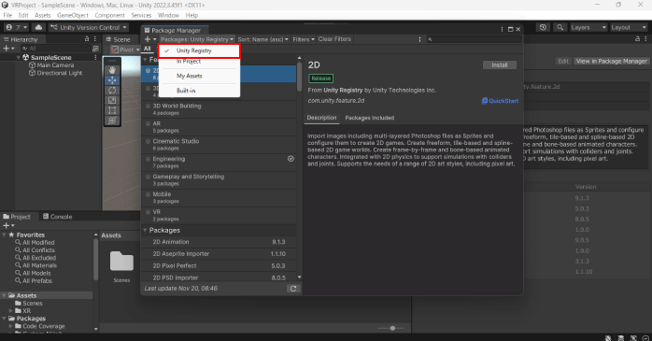652x341 pixels.
Task: Select the Rotate tool in Scene toolbar
Action: point(112,91)
